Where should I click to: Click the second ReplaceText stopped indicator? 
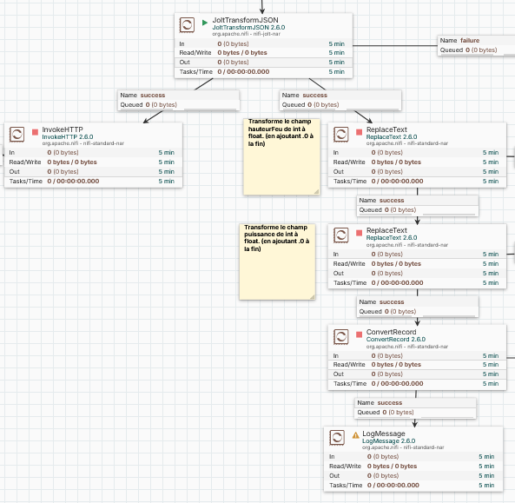coord(360,233)
